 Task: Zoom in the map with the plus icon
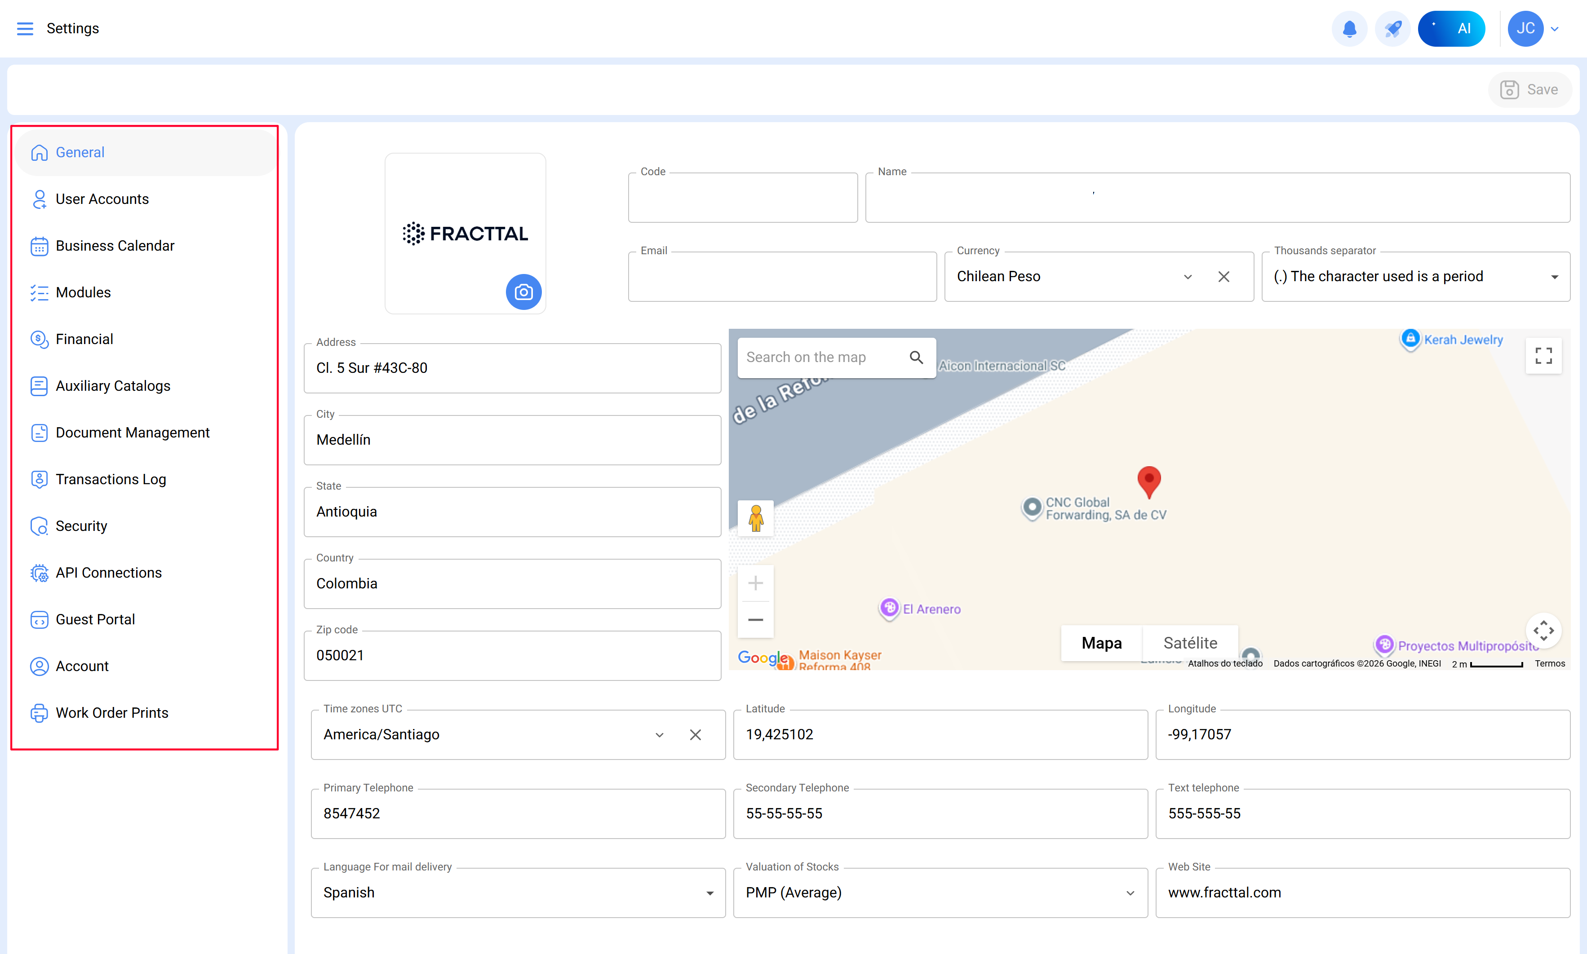point(756,583)
